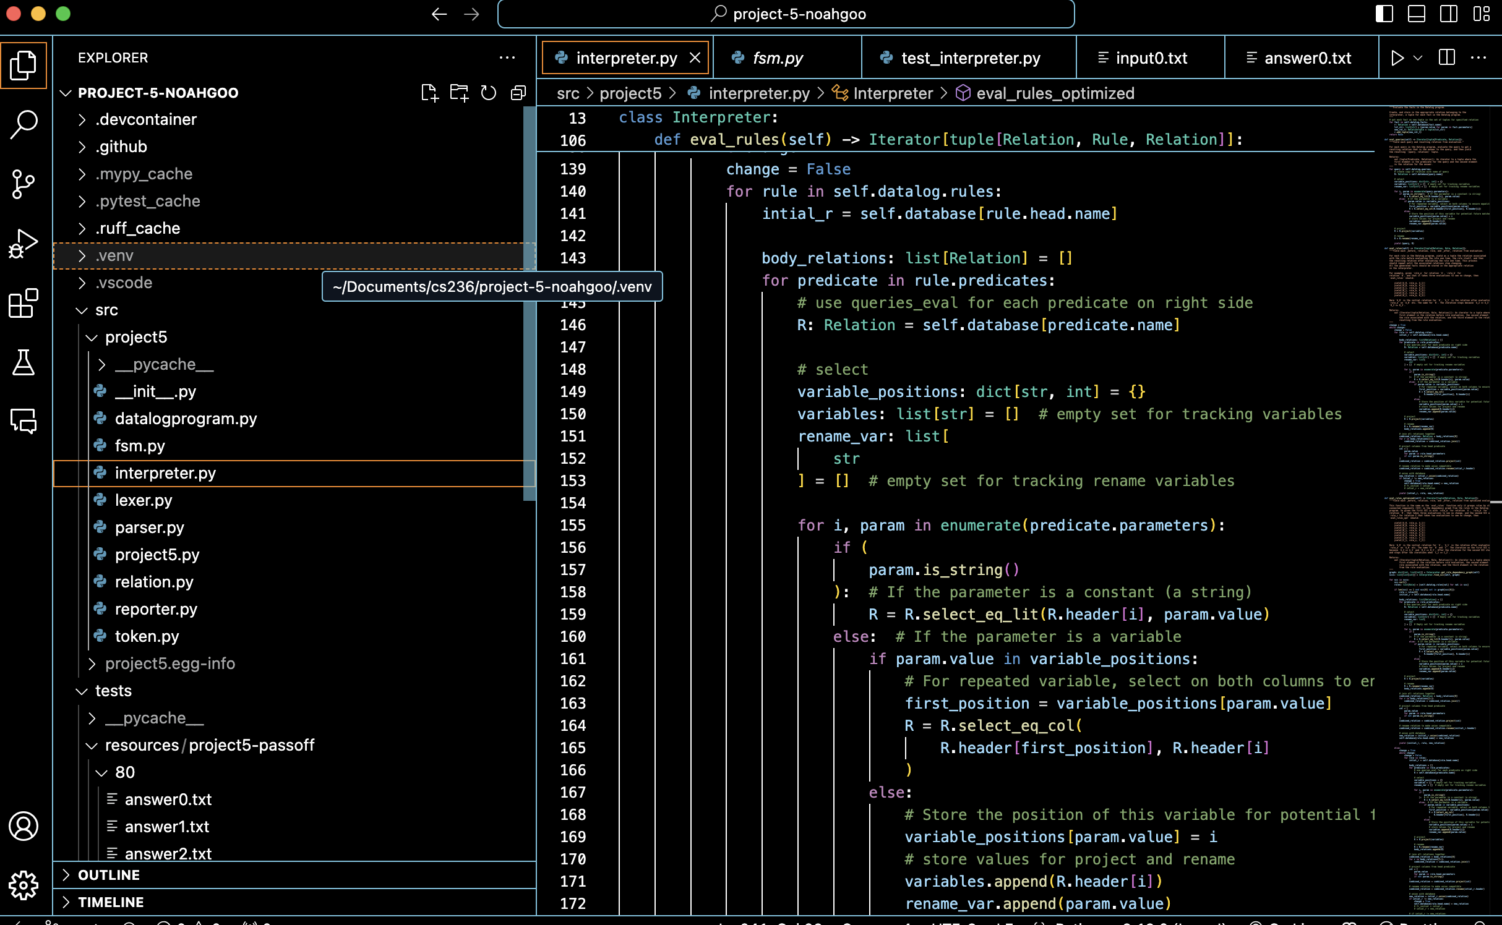Open Explorer views and more actions menu
This screenshot has width=1502, height=925.
click(x=507, y=58)
